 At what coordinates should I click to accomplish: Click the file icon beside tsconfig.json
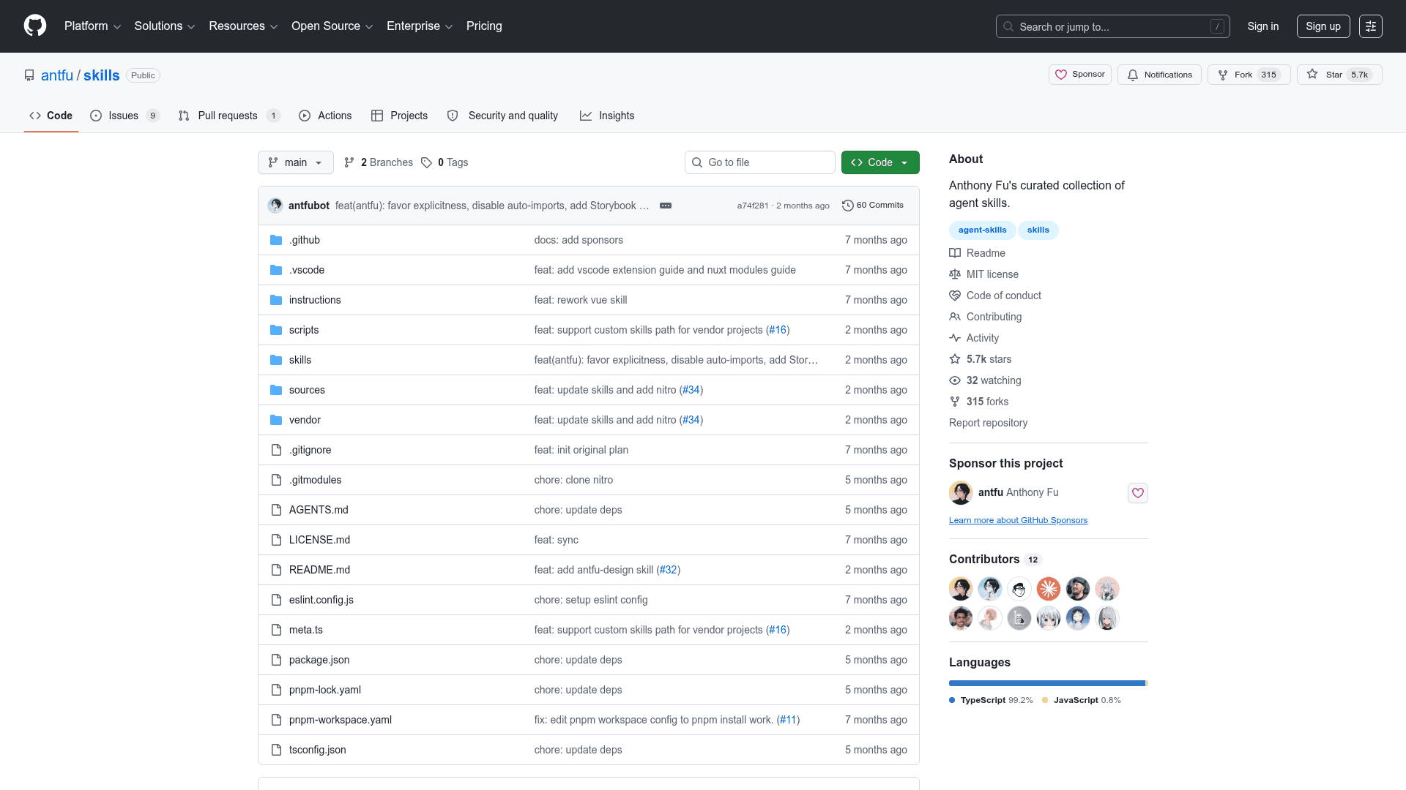click(276, 750)
